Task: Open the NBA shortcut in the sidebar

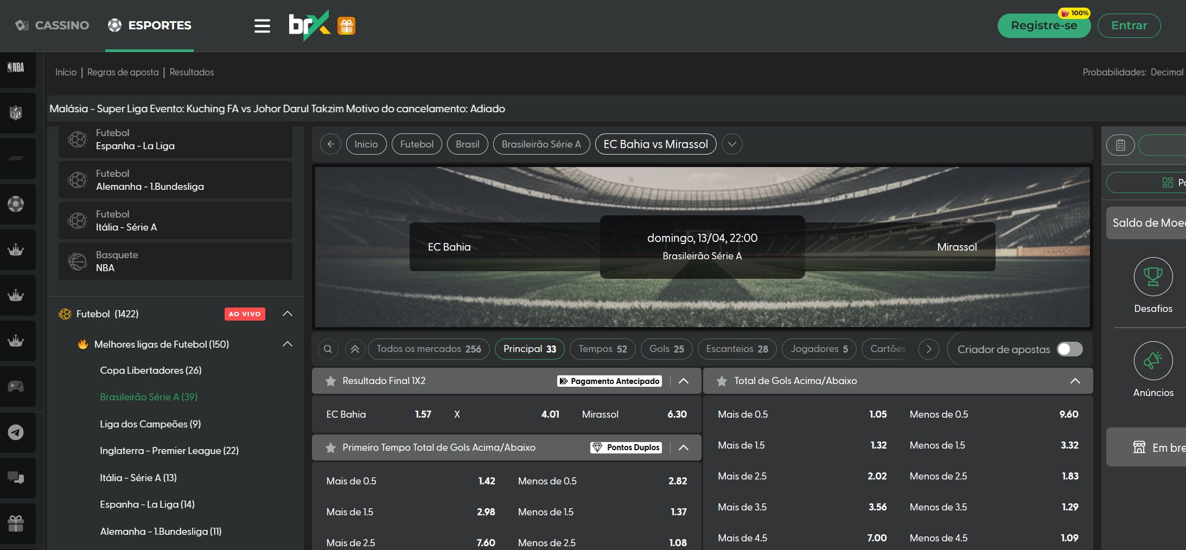Action: pos(16,68)
